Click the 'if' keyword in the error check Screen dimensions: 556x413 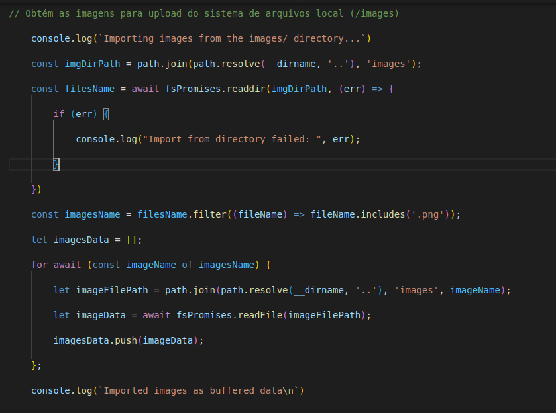click(x=59, y=114)
